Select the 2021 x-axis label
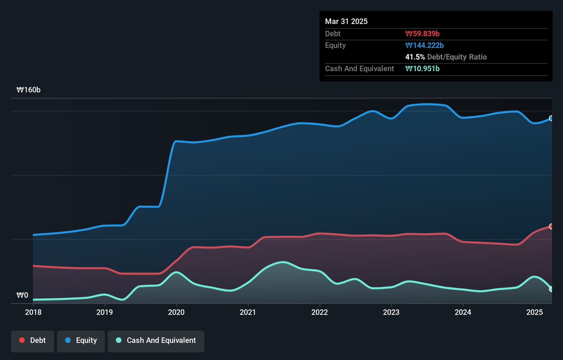 pyautogui.click(x=248, y=312)
